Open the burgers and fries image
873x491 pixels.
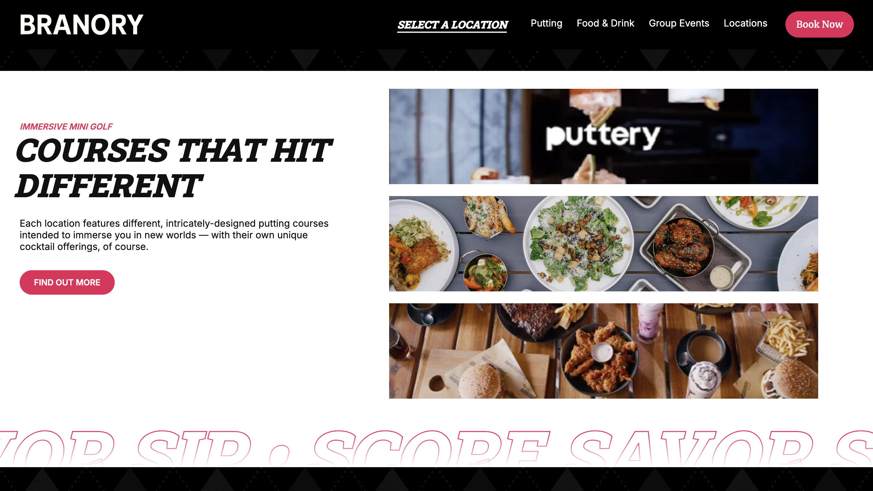click(603, 351)
